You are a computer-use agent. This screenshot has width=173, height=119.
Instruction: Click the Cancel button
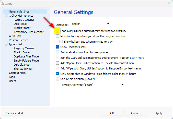(135, 113)
